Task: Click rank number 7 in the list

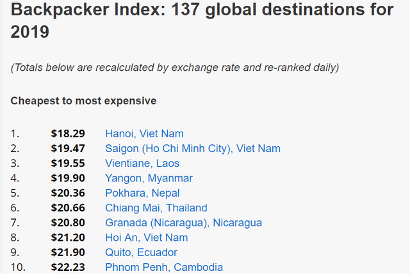Action: (x=15, y=223)
